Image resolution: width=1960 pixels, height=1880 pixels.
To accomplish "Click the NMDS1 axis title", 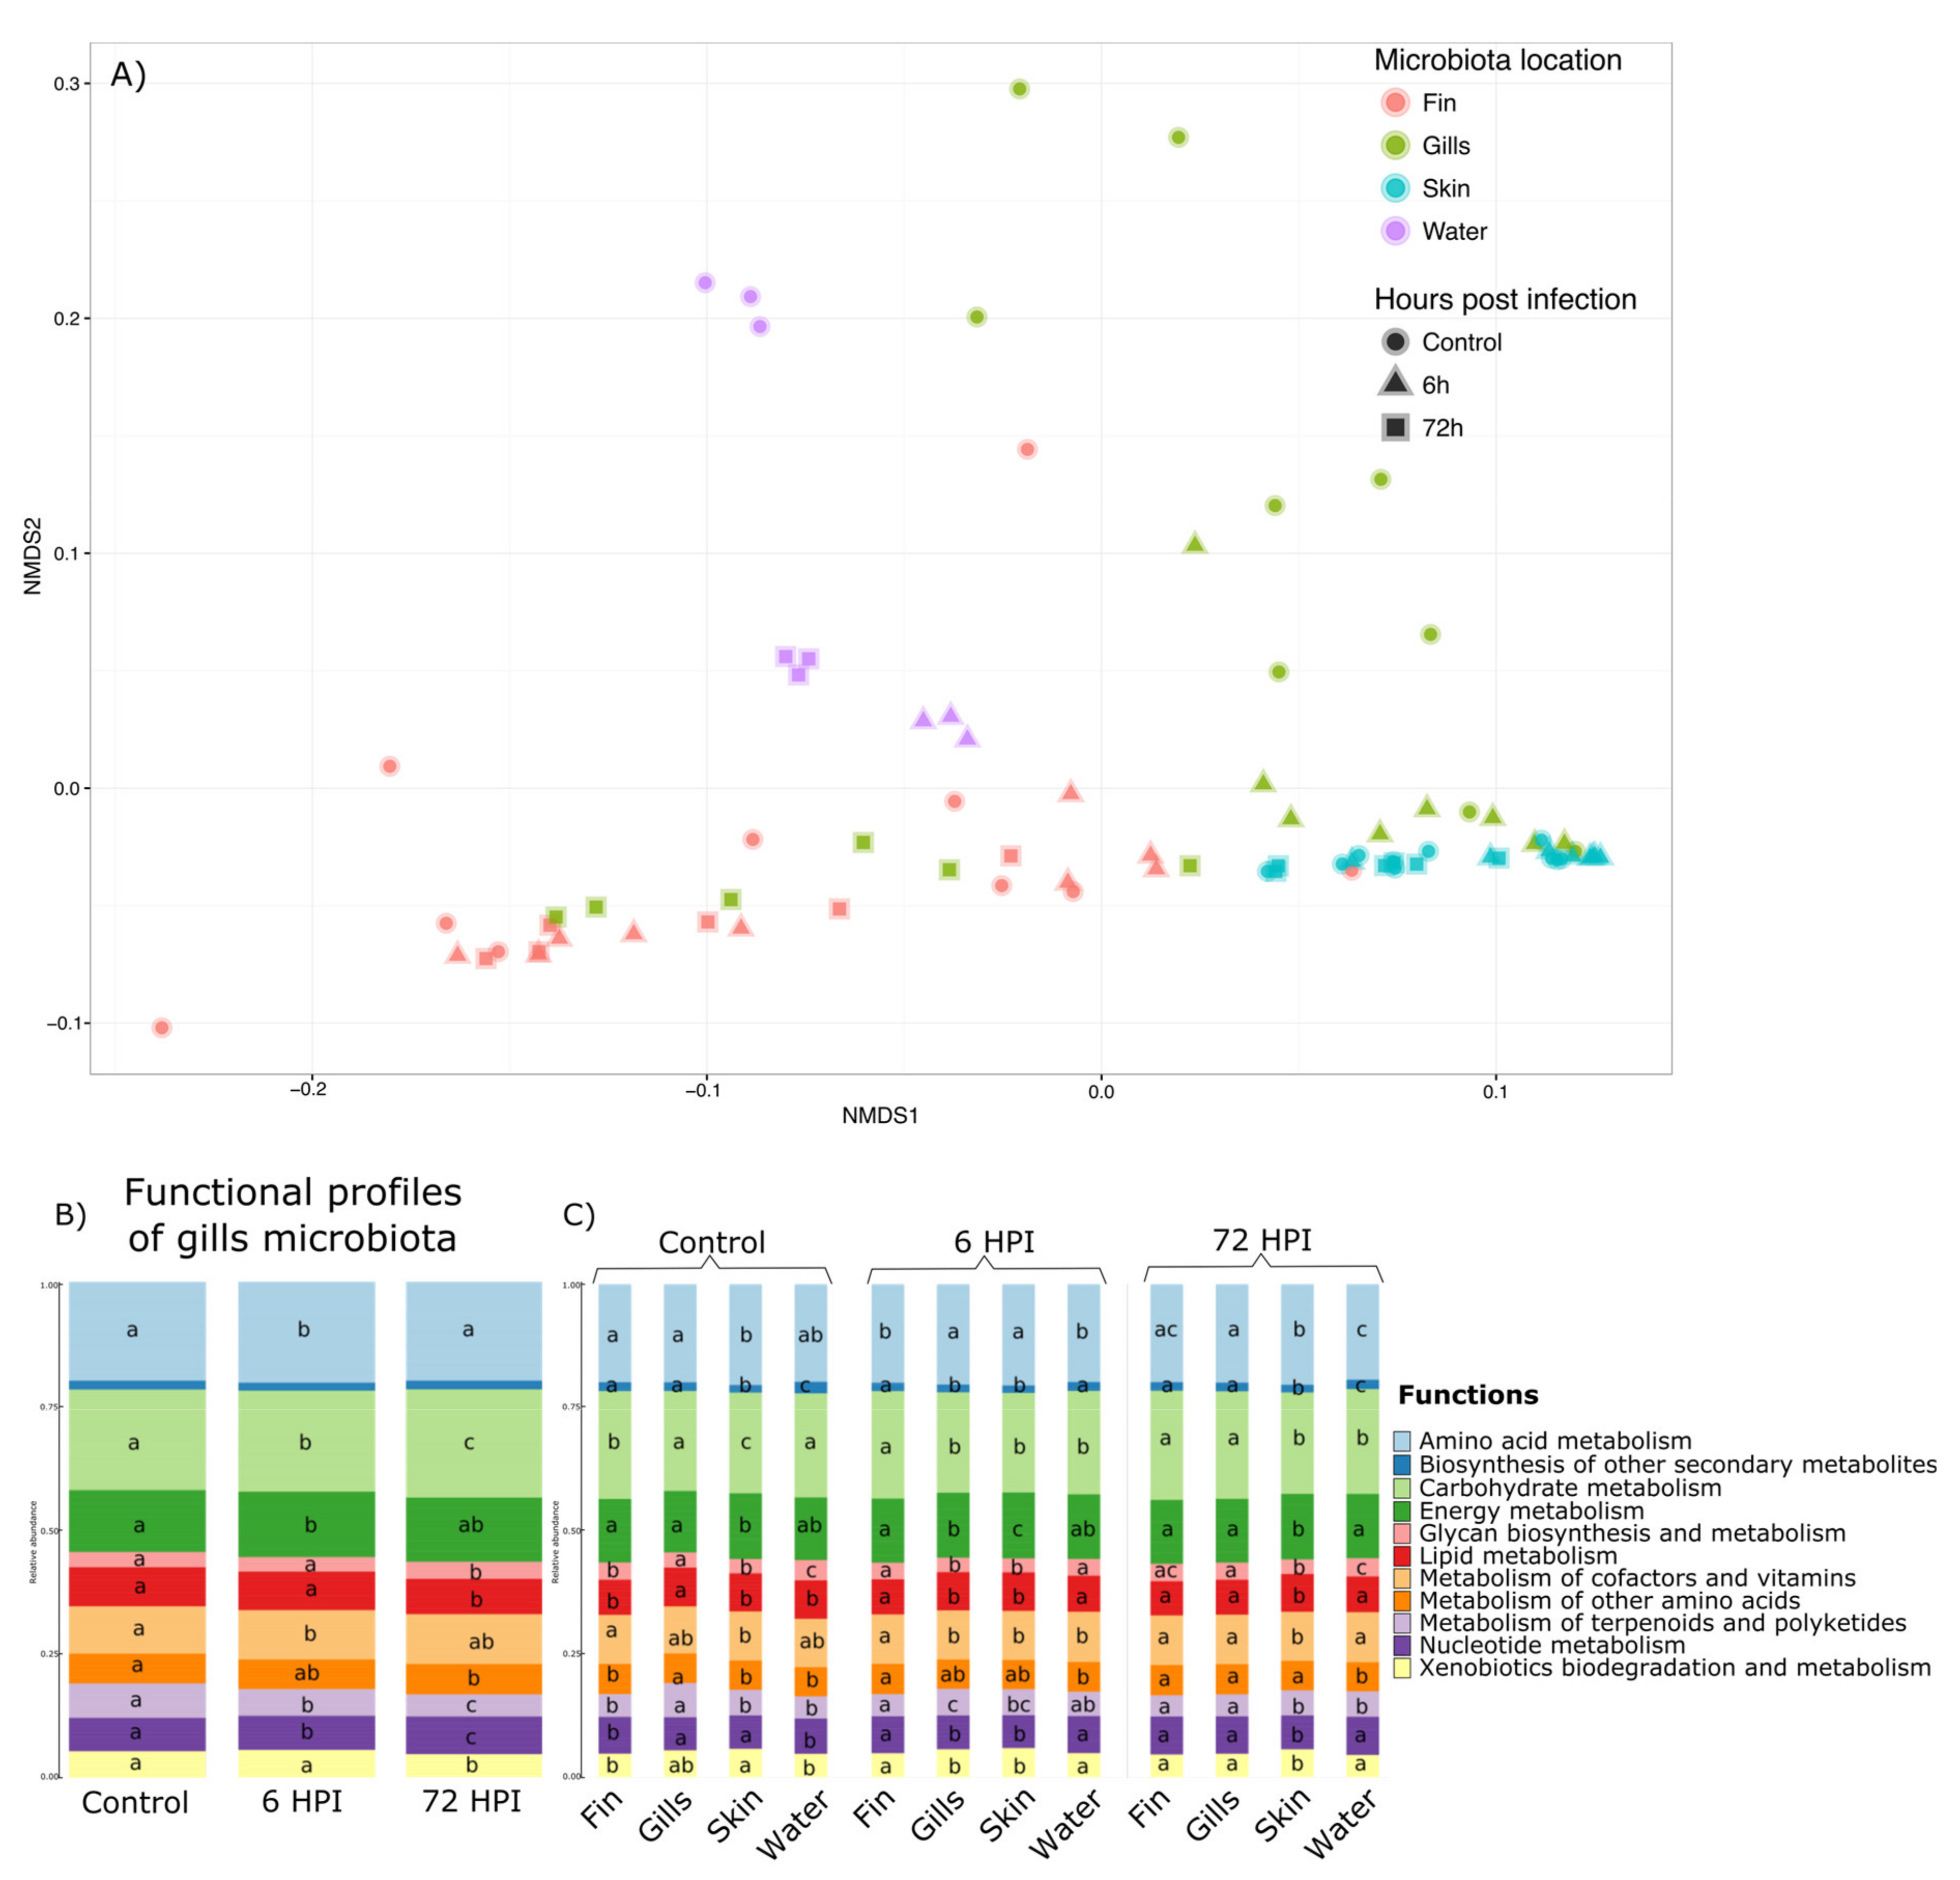I will 880,1116.
